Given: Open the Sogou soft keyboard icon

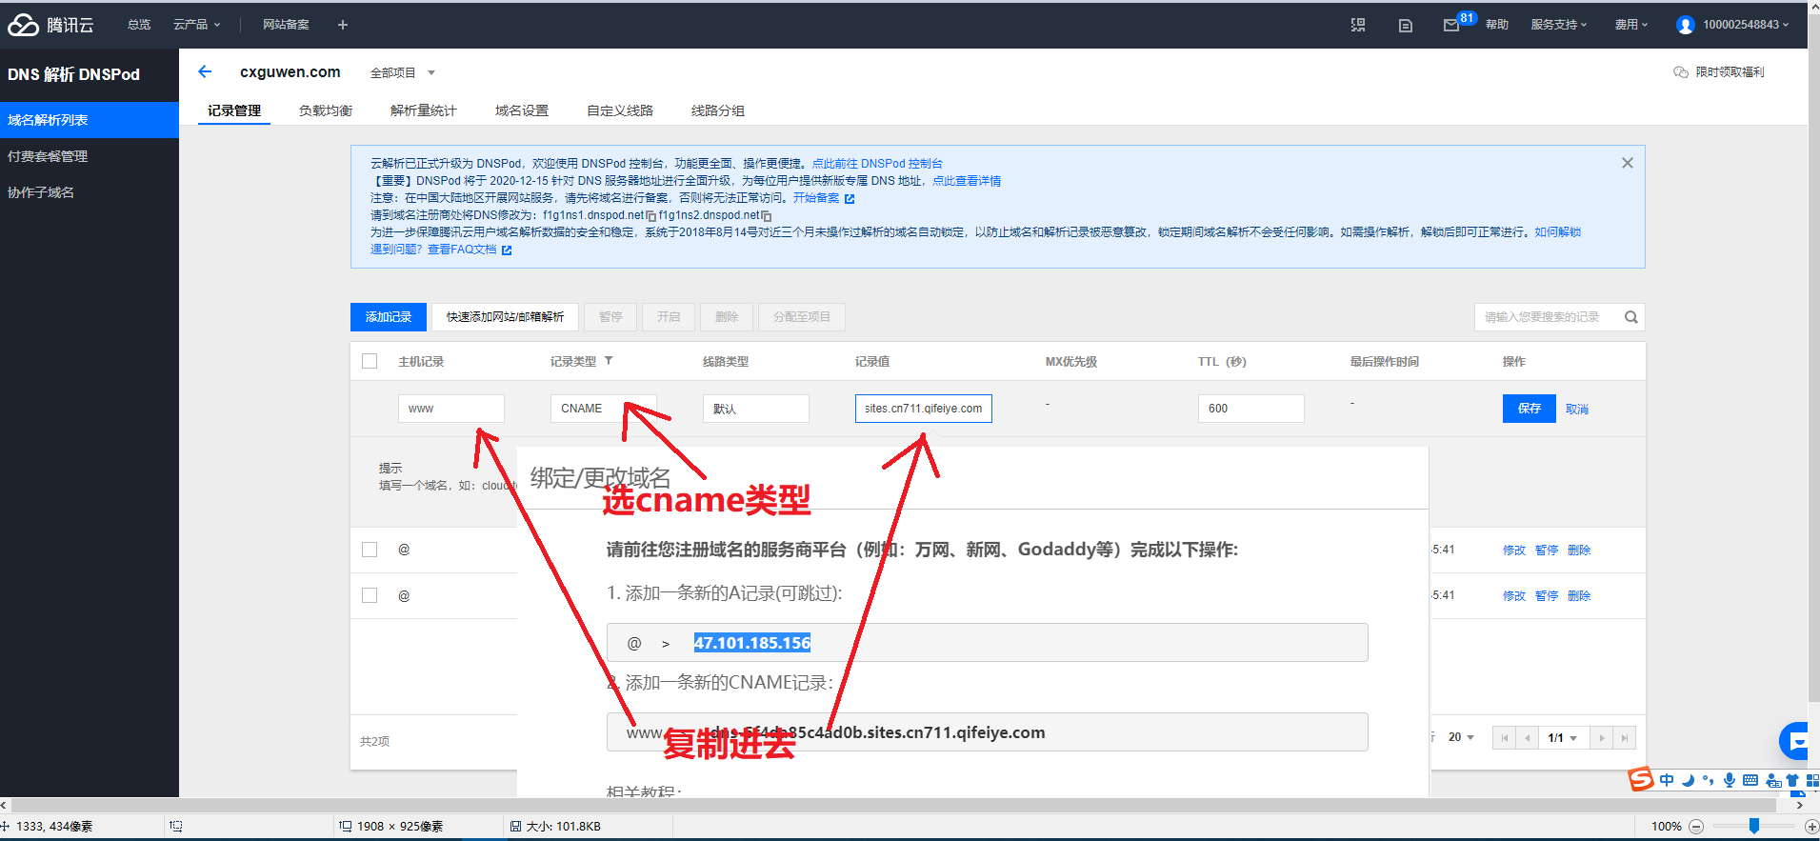Looking at the screenshot, I should [1750, 780].
